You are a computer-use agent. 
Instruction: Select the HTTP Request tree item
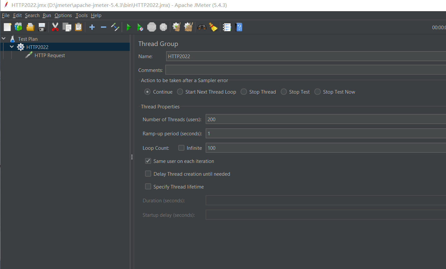50,56
